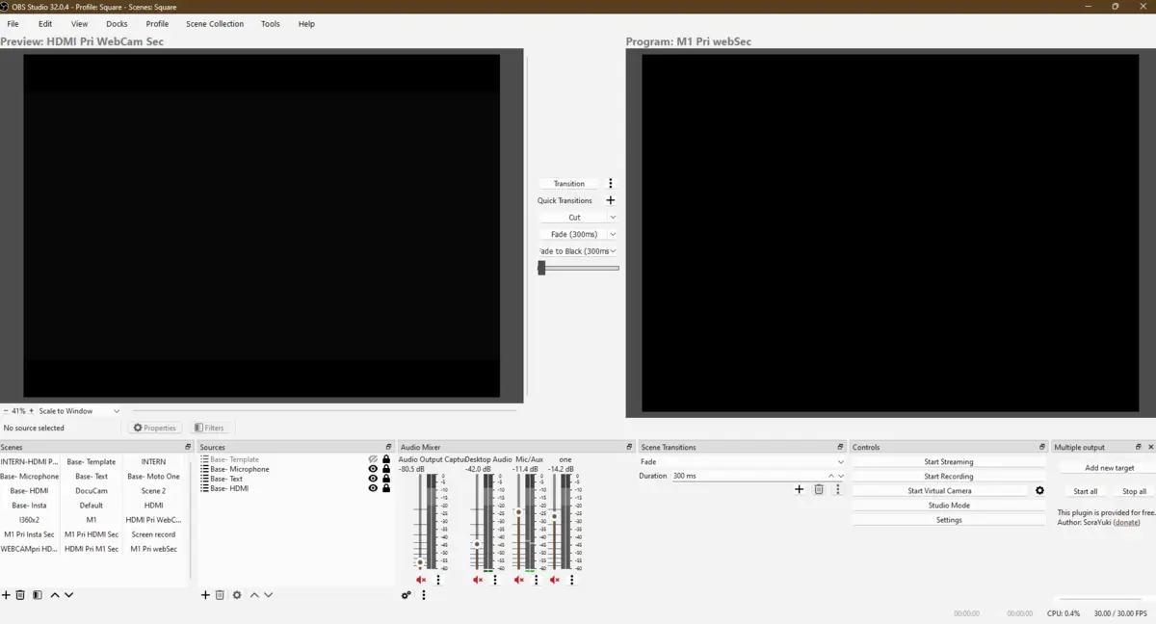The width and height of the screenshot is (1156, 624).
Task: Open the Fade (300ms) quick transition dropdown
Action: point(613,233)
